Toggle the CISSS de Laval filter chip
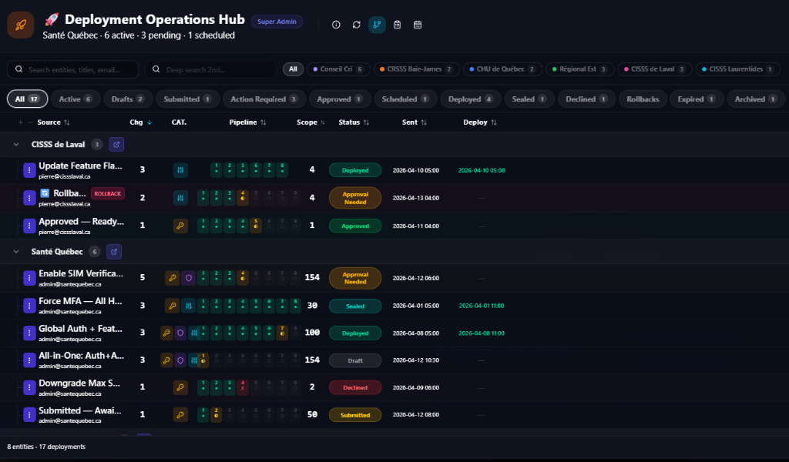 655,69
